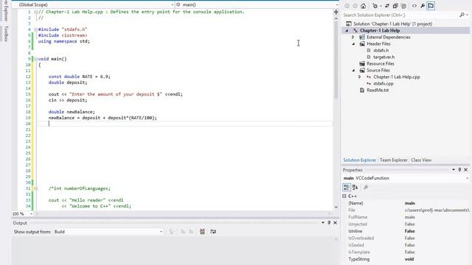Select the Resource Files folder
This screenshot has width=472, height=265.
point(381,64)
